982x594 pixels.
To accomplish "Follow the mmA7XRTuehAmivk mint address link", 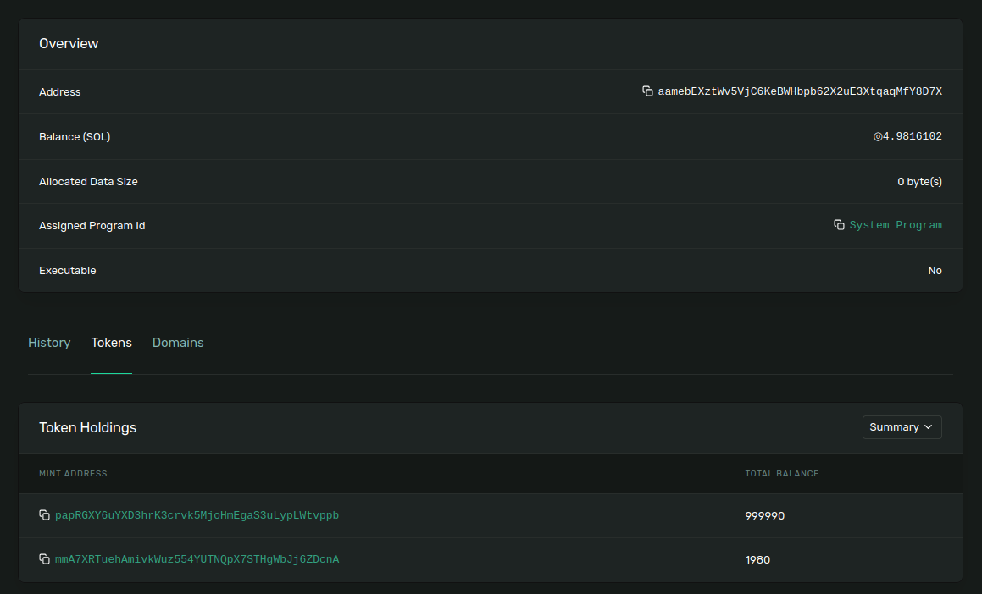I will coord(197,559).
